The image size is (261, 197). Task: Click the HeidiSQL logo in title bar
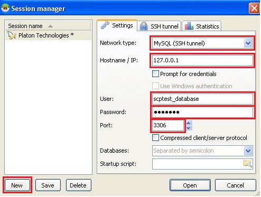[x=5, y=8]
